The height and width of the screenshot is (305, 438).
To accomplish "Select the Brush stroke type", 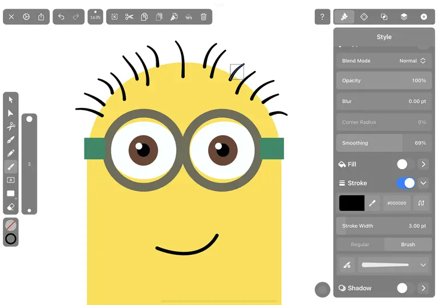I will click(408, 244).
